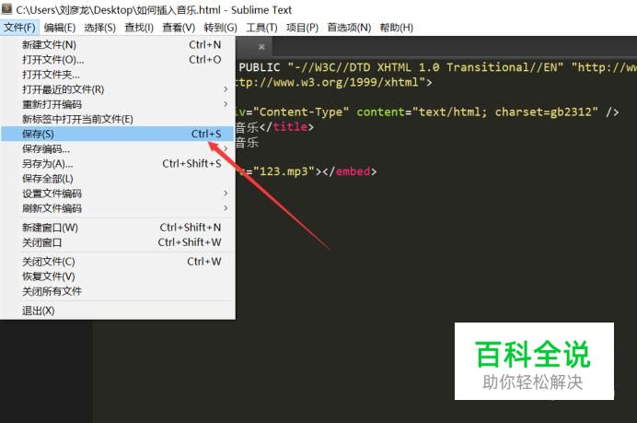Click the Sublime Text title bar app icon
The image size is (637, 423).
point(7,8)
